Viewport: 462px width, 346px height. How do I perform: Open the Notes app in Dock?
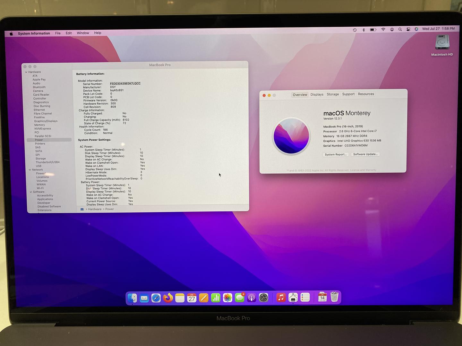180,298
